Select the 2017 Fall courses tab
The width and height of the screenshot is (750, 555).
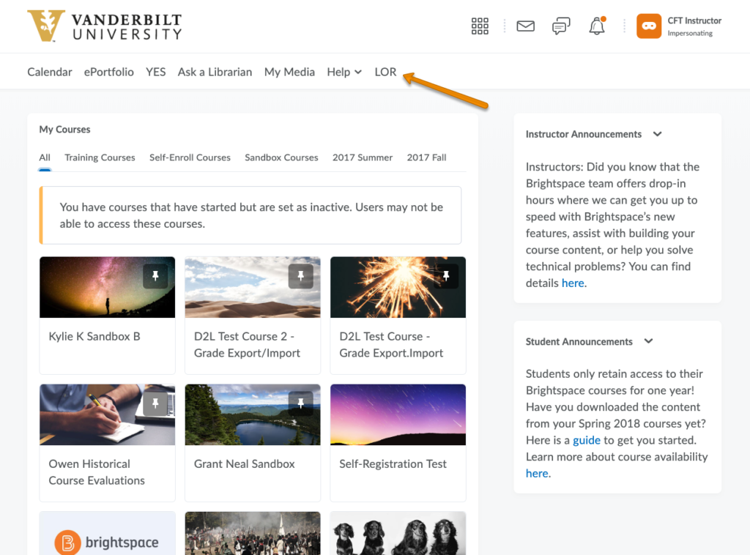click(x=426, y=157)
